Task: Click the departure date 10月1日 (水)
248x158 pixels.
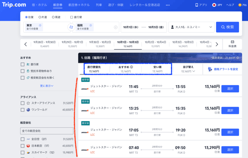Action: (131, 27)
